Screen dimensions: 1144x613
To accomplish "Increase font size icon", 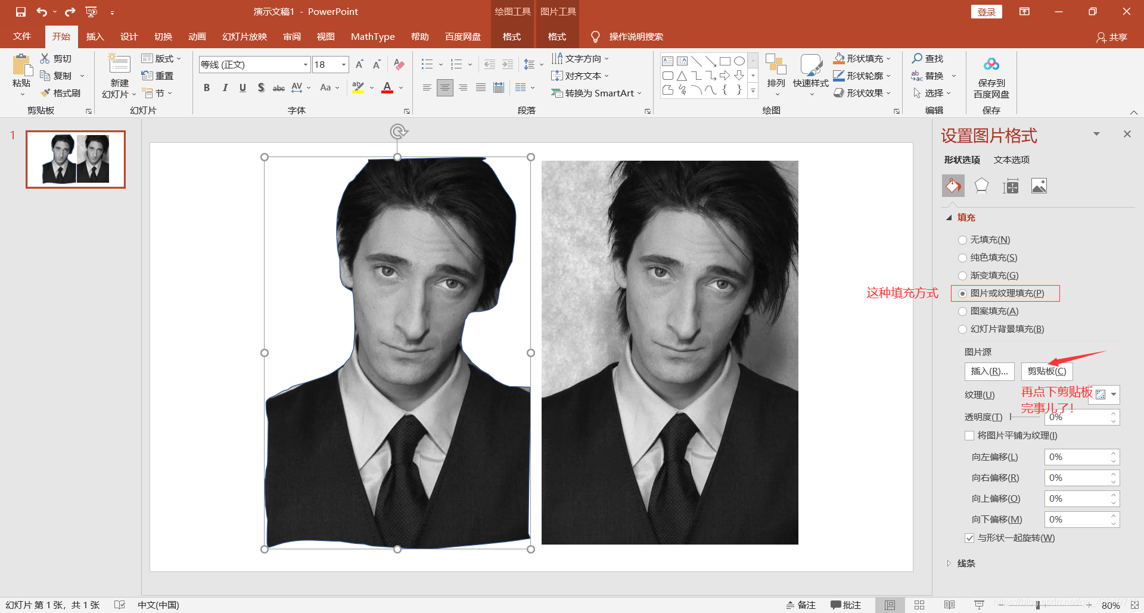I will coord(359,64).
